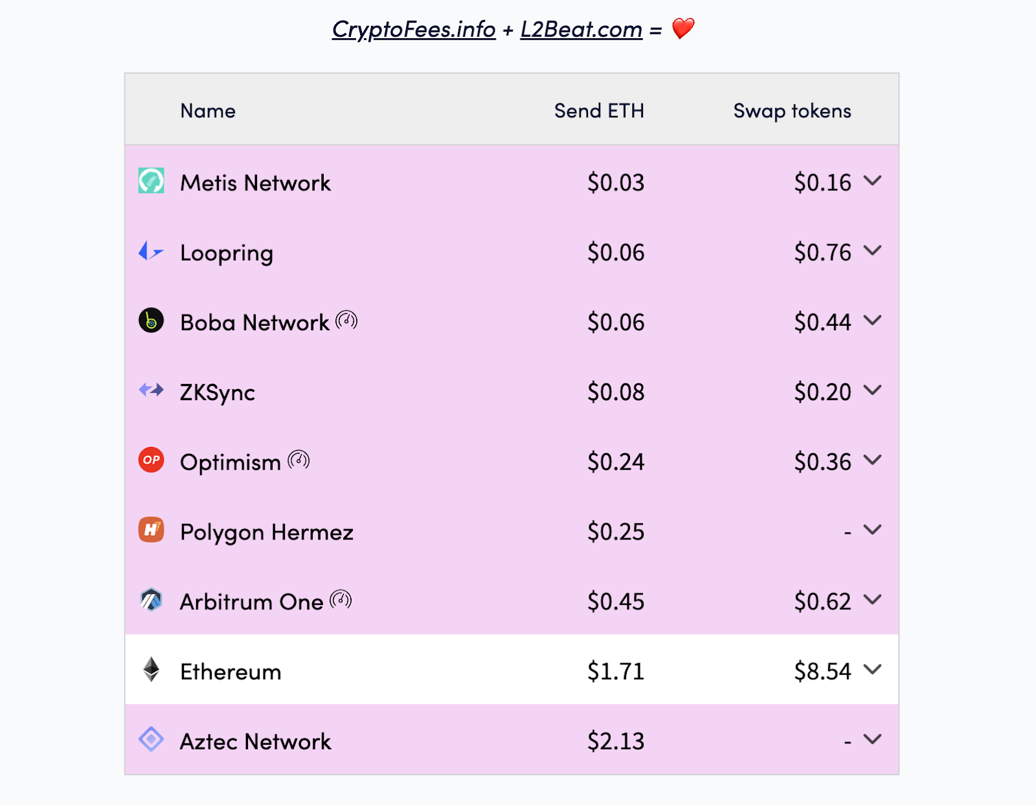The image size is (1036, 805).
Task: Click the Arbitrum One logo icon
Action: [151, 600]
